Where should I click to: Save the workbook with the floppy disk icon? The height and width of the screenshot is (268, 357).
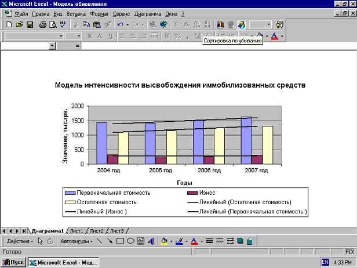[30, 24]
